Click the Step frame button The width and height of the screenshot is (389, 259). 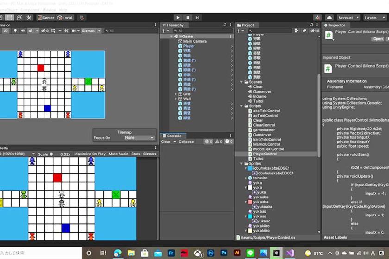tap(198, 18)
